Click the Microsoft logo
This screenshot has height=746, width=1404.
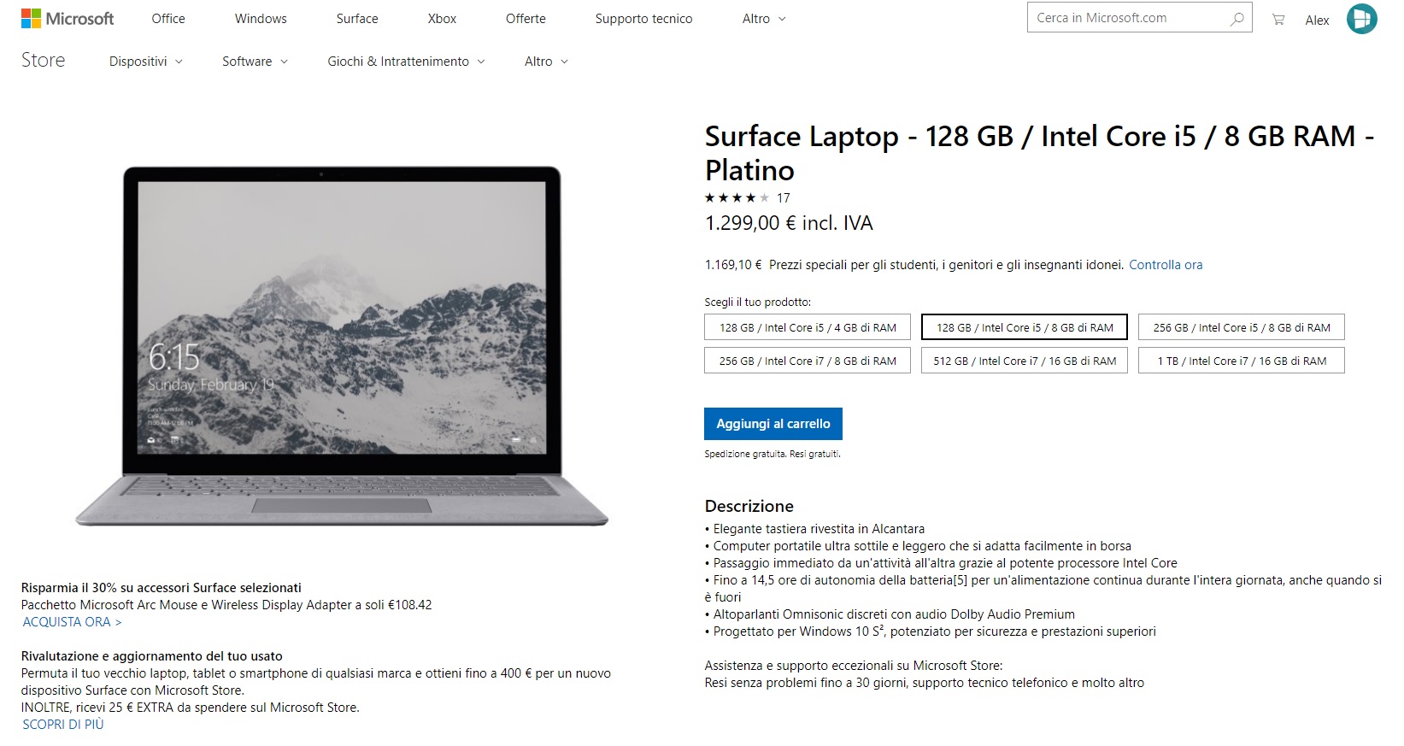pyautogui.click(x=68, y=19)
